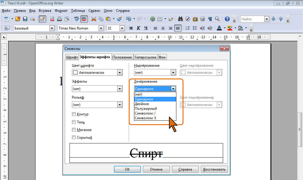Run Spelling and Grammar check
303x180 pixels.
pyautogui.click(x=77, y=19)
